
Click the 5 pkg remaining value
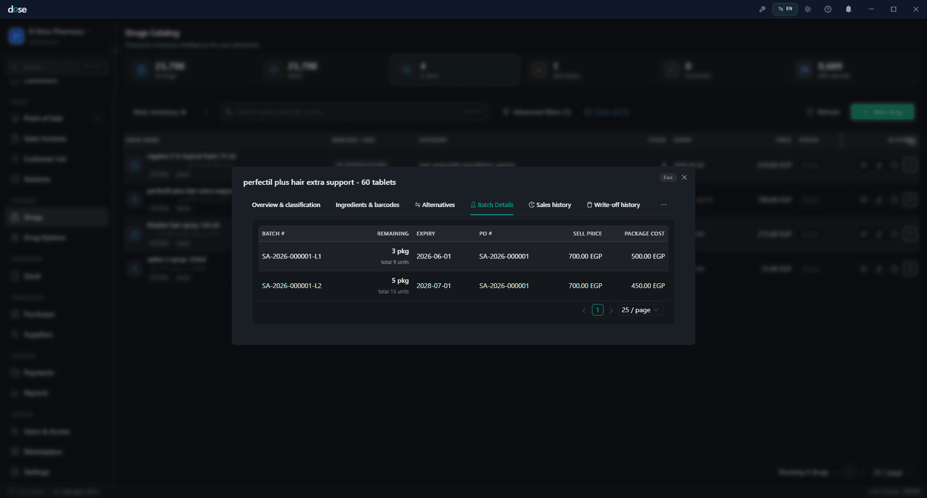pyautogui.click(x=400, y=280)
